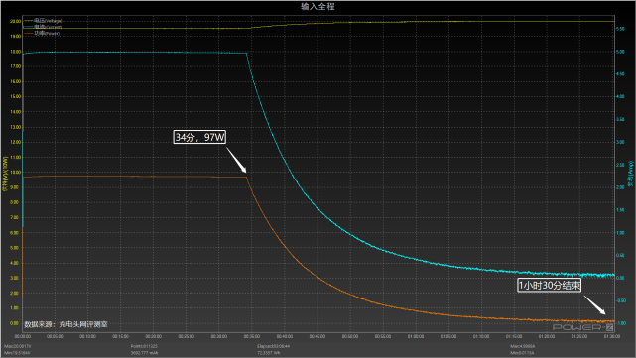This screenshot has width=636, height=358.
Task: Click the Points count readout in footer
Action: click(144, 346)
